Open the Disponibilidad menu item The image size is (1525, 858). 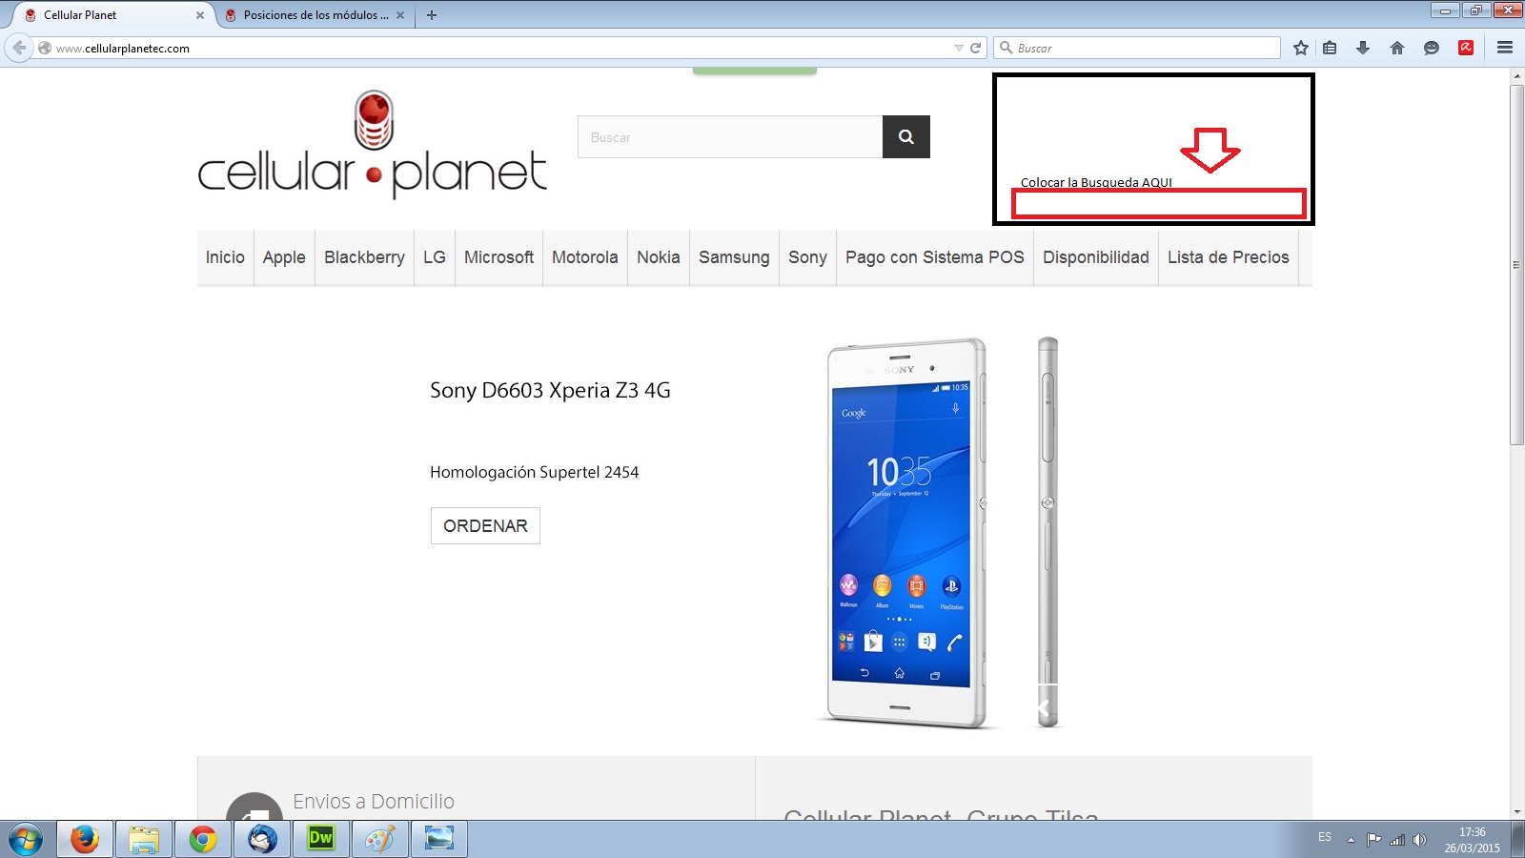[1096, 257]
